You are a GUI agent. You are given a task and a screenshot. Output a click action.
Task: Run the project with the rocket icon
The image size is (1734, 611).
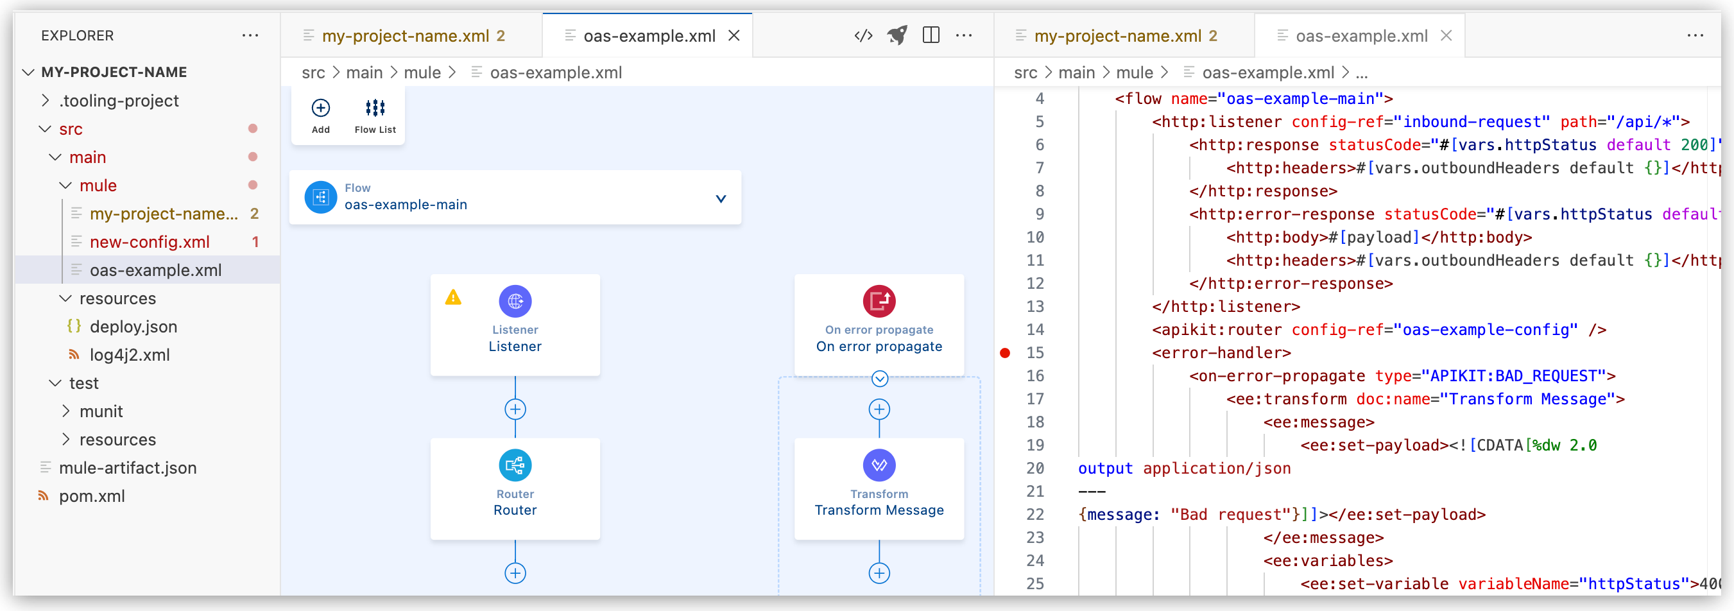coord(898,35)
